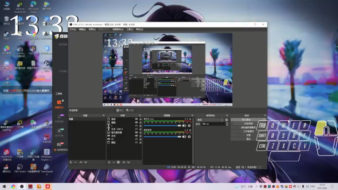Image resolution: width=338 pixels, height=190 pixels.
Task: Decrease transition duration with down arrow
Action: coord(227,125)
